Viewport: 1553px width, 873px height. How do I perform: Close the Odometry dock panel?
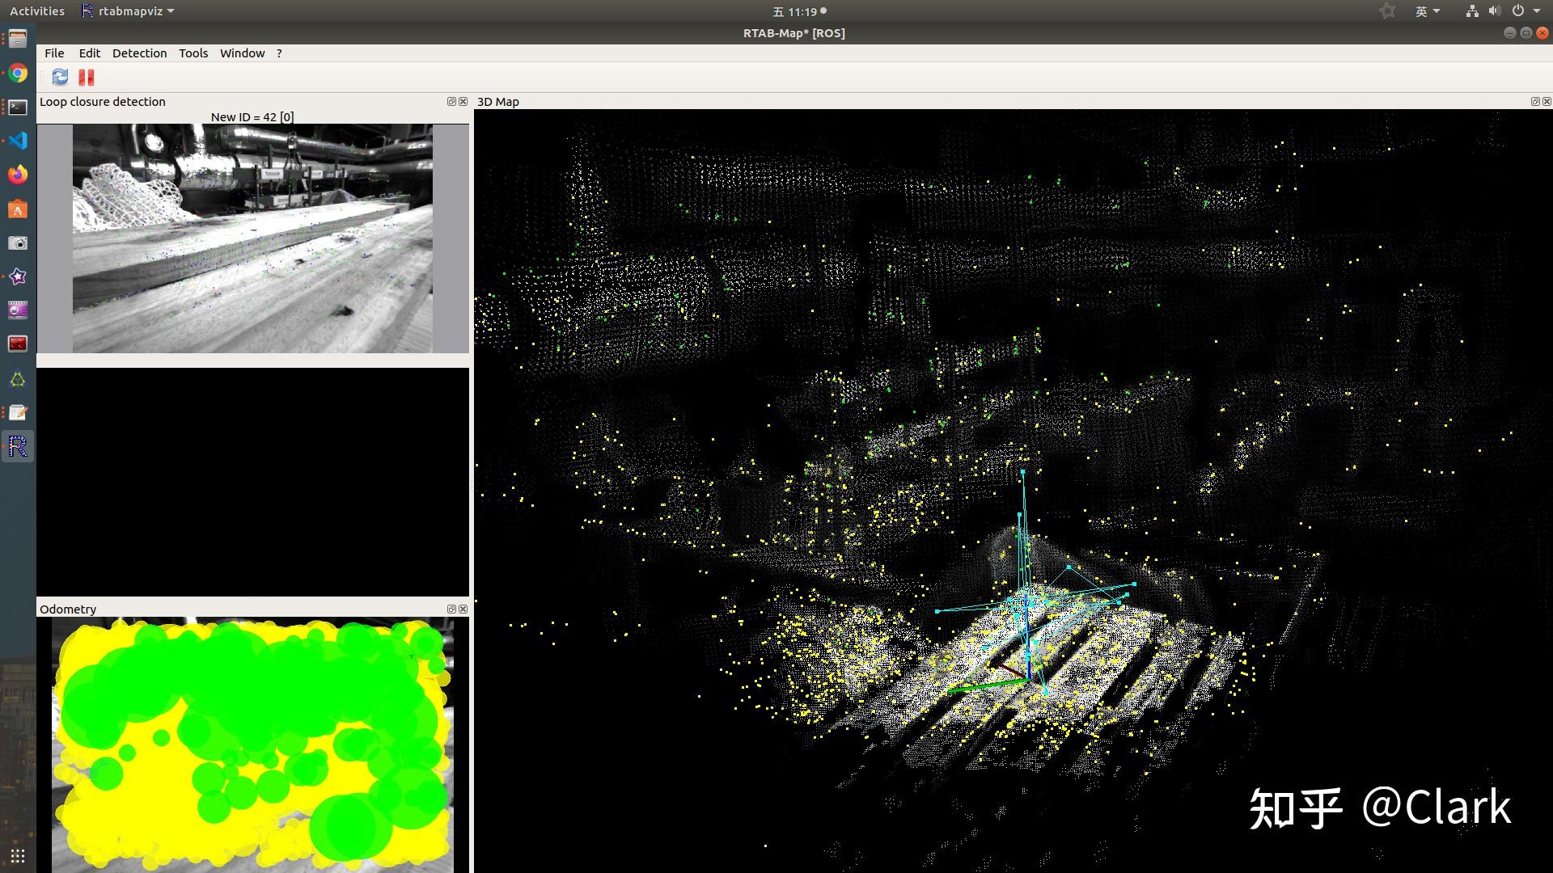[463, 609]
